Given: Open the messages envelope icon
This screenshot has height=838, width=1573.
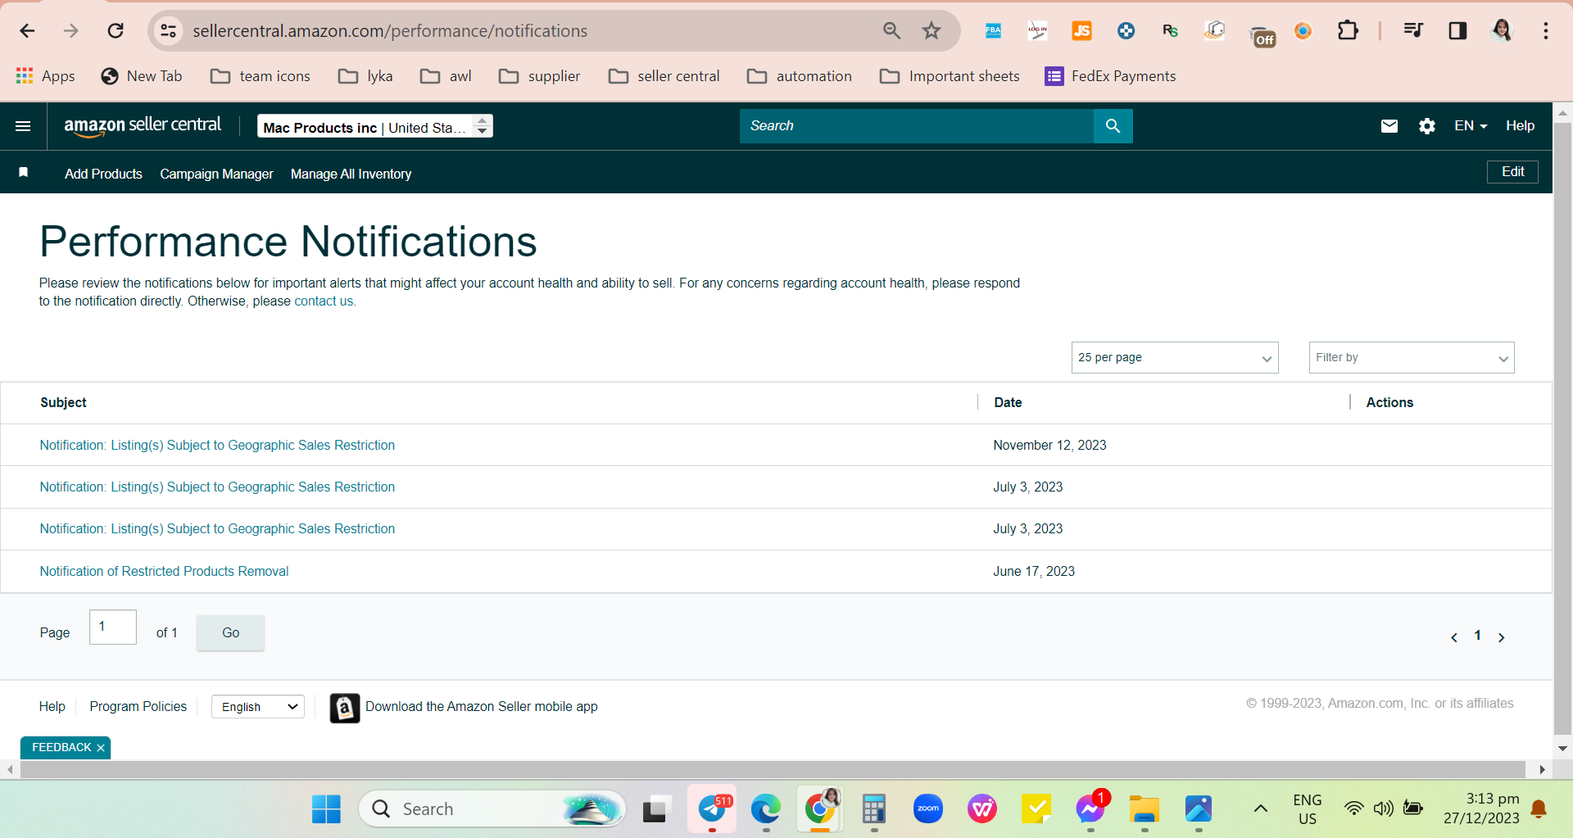Looking at the screenshot, I should click(1389, 125).
